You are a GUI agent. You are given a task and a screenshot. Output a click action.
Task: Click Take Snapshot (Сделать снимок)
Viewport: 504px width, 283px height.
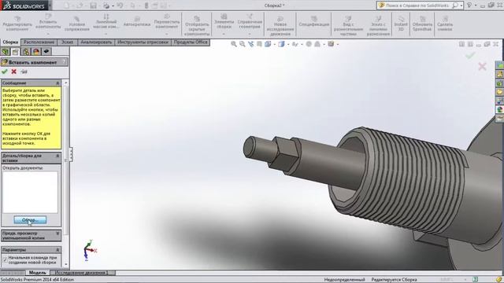445,24
